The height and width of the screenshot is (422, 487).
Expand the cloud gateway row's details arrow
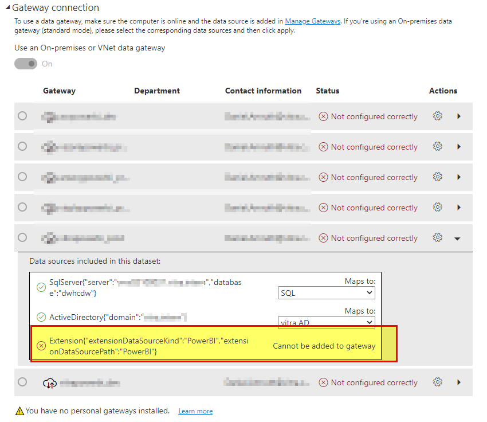pyautogui.click(x=459, y=382)
